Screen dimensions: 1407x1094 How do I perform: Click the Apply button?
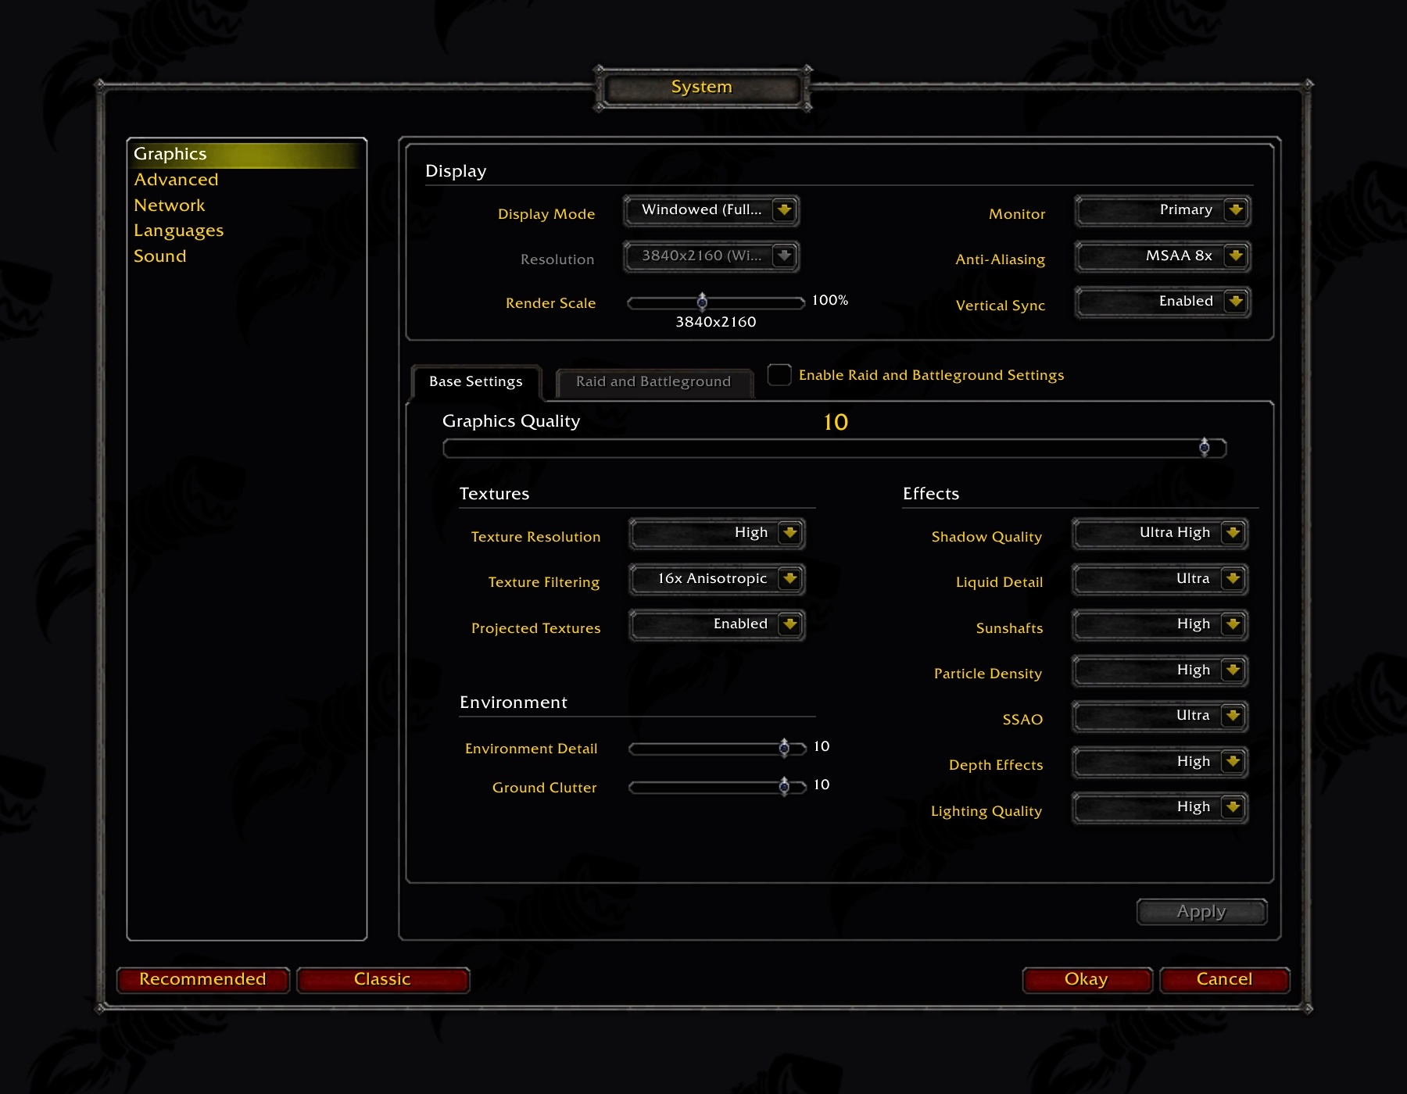click(1201, 911)
